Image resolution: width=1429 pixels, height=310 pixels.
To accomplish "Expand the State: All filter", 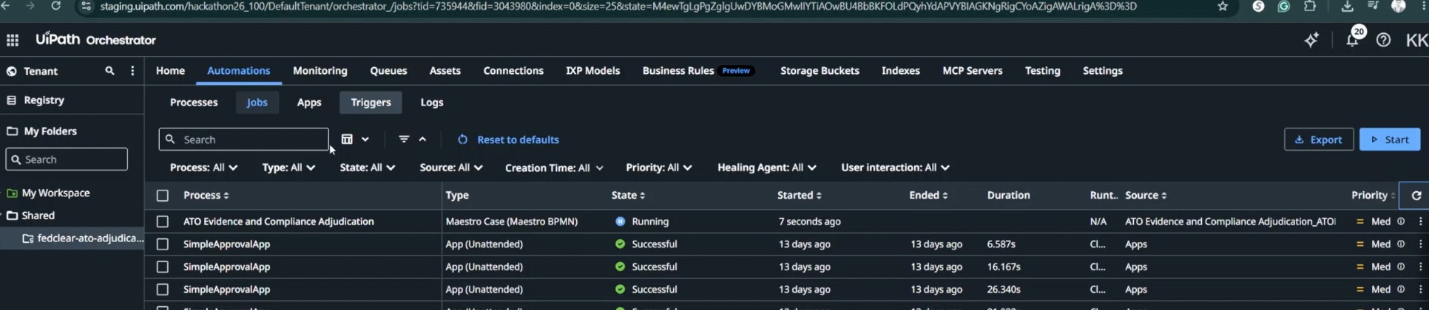I will (367, 168).
